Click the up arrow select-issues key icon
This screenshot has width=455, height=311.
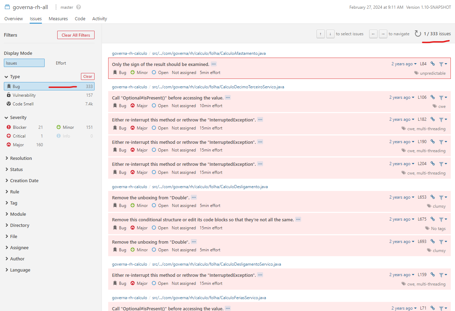pyautogui.click(x=321, y=34)
